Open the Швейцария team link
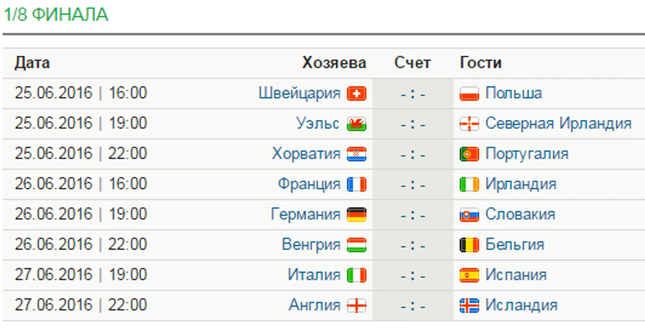 click(x=299, y=93)
